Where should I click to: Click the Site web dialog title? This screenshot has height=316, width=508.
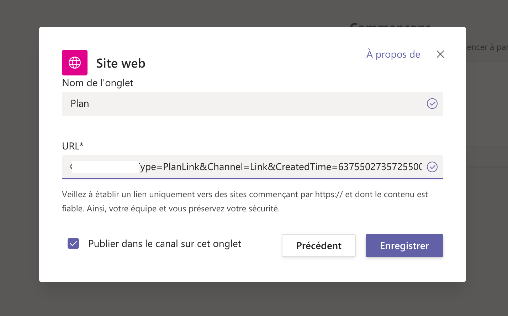121,63
